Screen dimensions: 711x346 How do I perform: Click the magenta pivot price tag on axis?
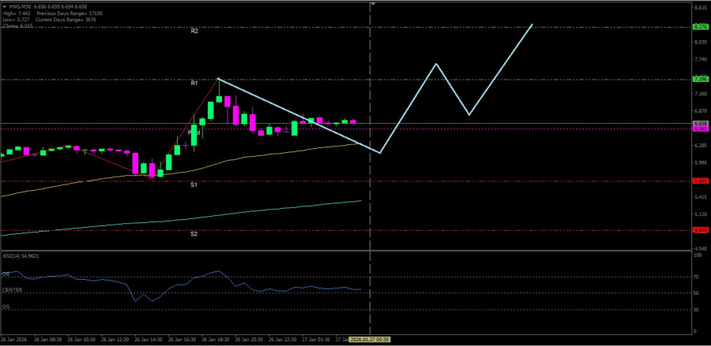(x=699, y=129)
